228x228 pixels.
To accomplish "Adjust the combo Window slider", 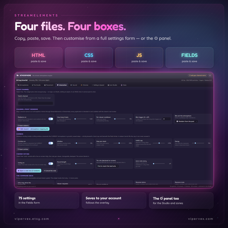I will point(81,143).
